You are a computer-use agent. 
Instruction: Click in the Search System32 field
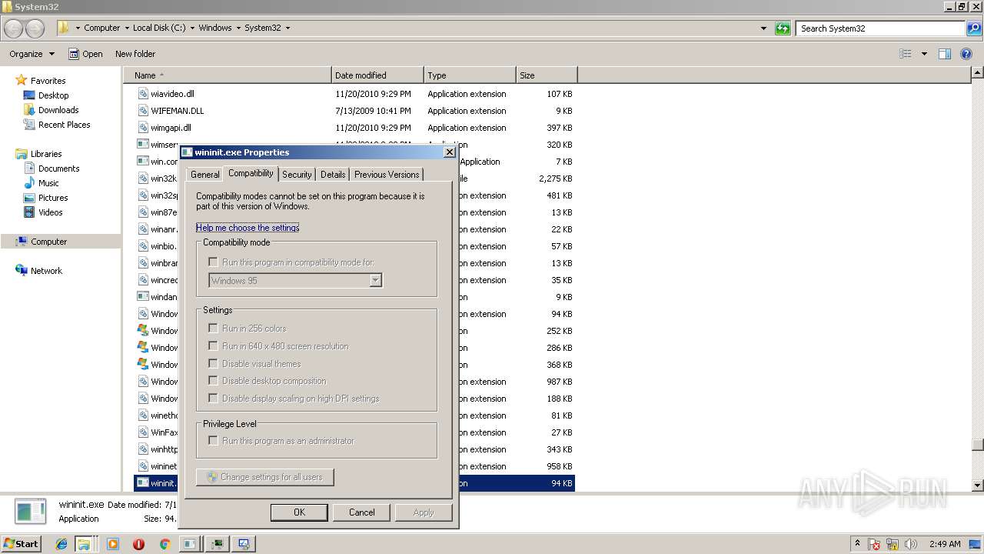[880, 28]
